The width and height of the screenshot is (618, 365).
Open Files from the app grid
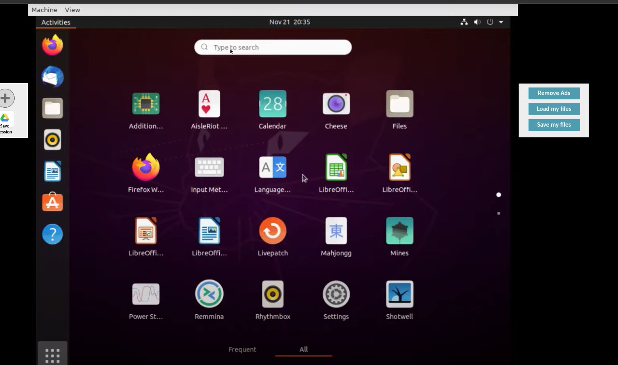(x=399, y=110)
